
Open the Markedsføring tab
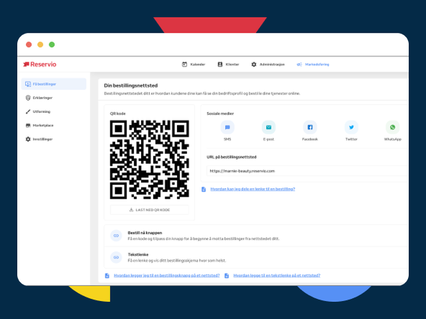tap(313, 64)
